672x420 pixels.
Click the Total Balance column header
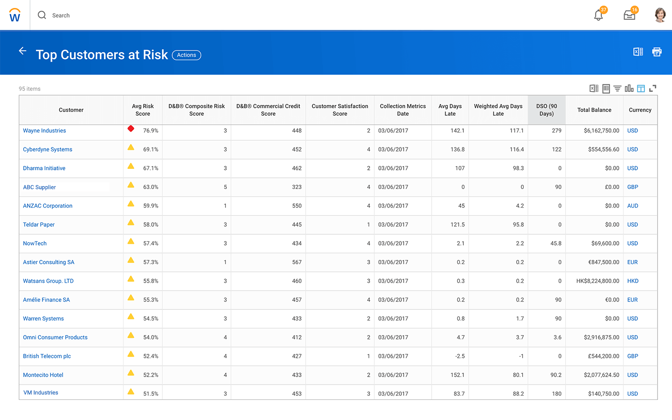coord(594,110)
